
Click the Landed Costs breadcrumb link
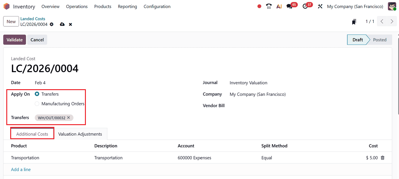[33, 19]
